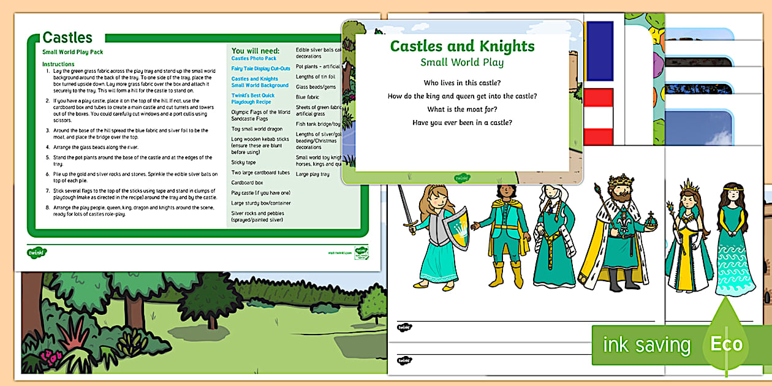Click the black twinkl logo under the characters
The height and width of the screenshot is (386, 772).
pyautogui.click(x=404, y=328)
